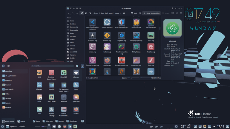
Task: Switch to the Places tab
Action: pyautogui.click(x=21, y=121)
